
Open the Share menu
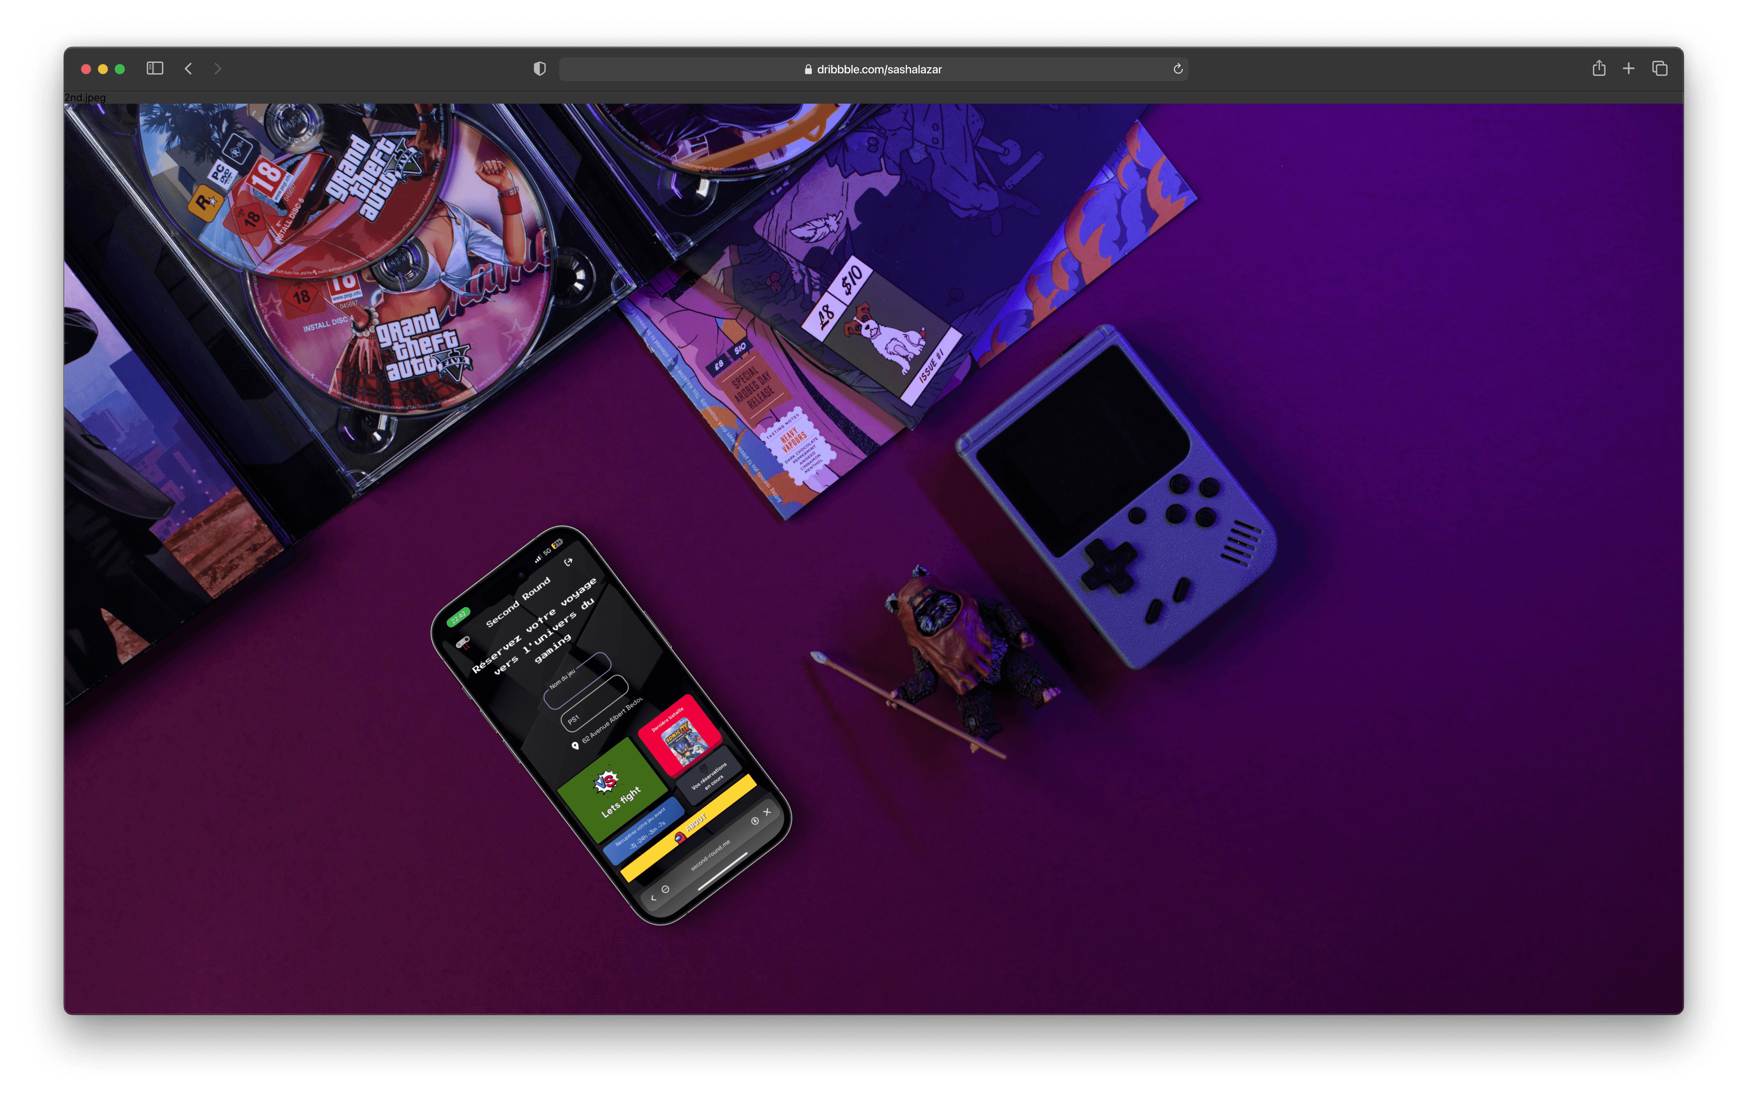(1599, 68)
